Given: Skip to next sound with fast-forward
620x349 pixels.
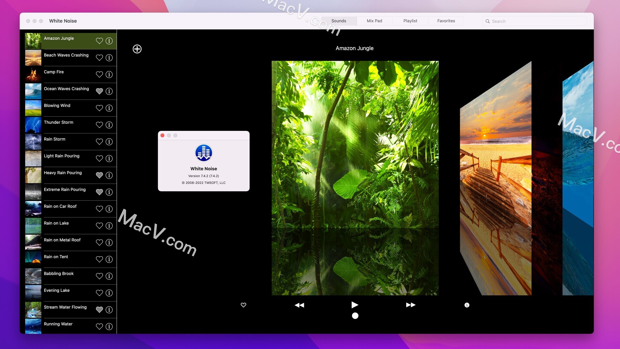Looking at the screenshot, I should click(411, 305).
